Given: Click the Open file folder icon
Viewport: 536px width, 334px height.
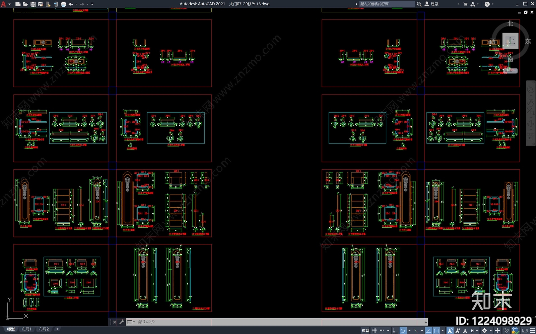Looking at the screenshot, I should [25, 4].
